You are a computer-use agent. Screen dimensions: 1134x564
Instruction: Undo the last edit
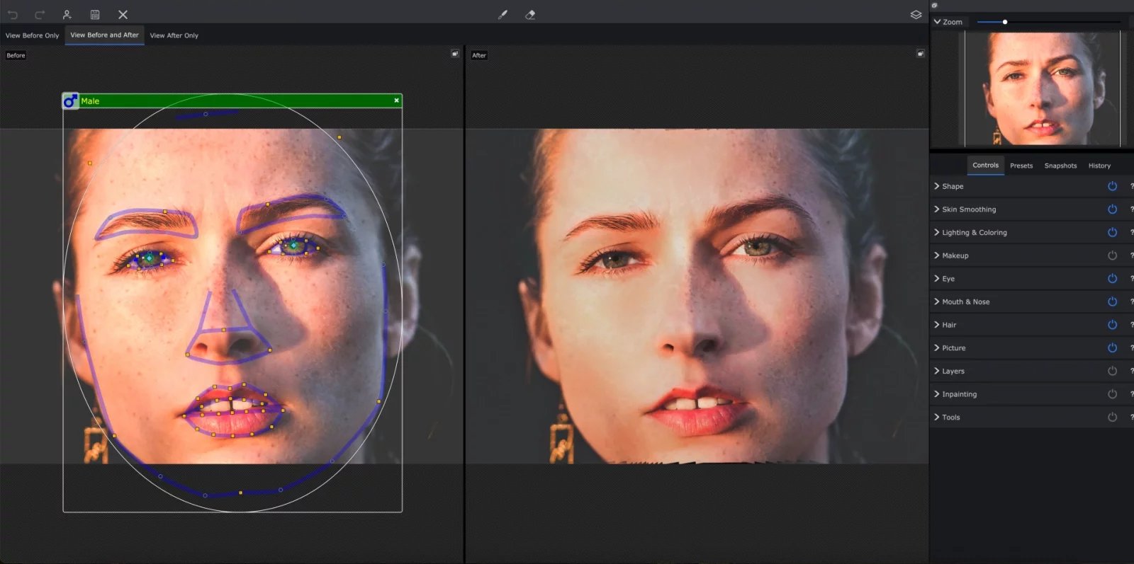pos(13,14)
